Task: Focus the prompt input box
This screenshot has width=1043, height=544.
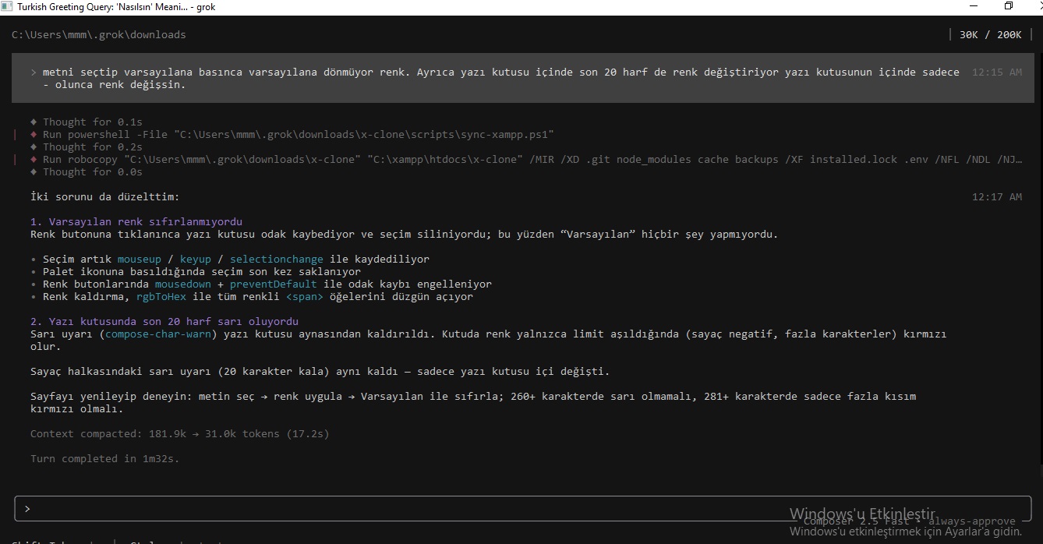Action: tap(521, 508)
